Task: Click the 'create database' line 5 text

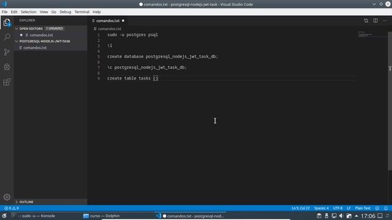Action: click(162, 57)
